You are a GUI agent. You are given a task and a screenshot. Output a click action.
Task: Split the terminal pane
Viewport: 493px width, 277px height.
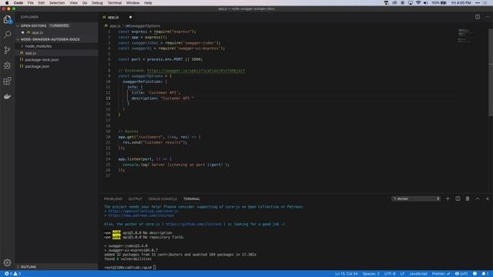458,199
